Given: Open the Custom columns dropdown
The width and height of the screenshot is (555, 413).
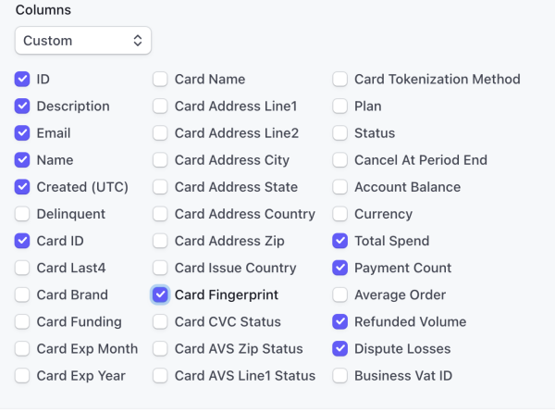Looking at the screenshot, I should click(x=83, y=41).
